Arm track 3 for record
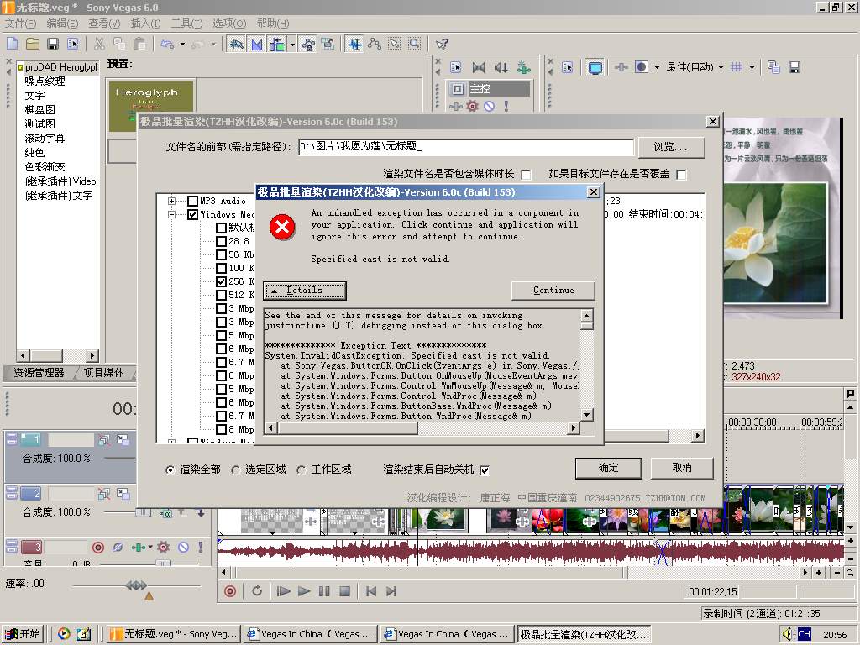860x645 pixels. (x=98, y=547)
